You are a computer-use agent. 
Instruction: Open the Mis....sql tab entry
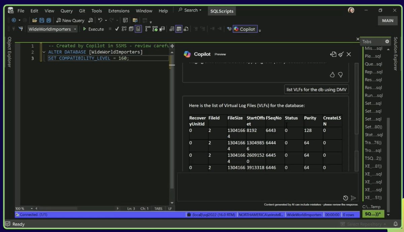[374, 48]
